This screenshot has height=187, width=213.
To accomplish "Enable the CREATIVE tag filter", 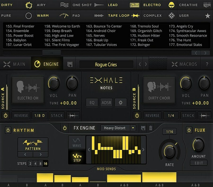I will coord(195,5).
